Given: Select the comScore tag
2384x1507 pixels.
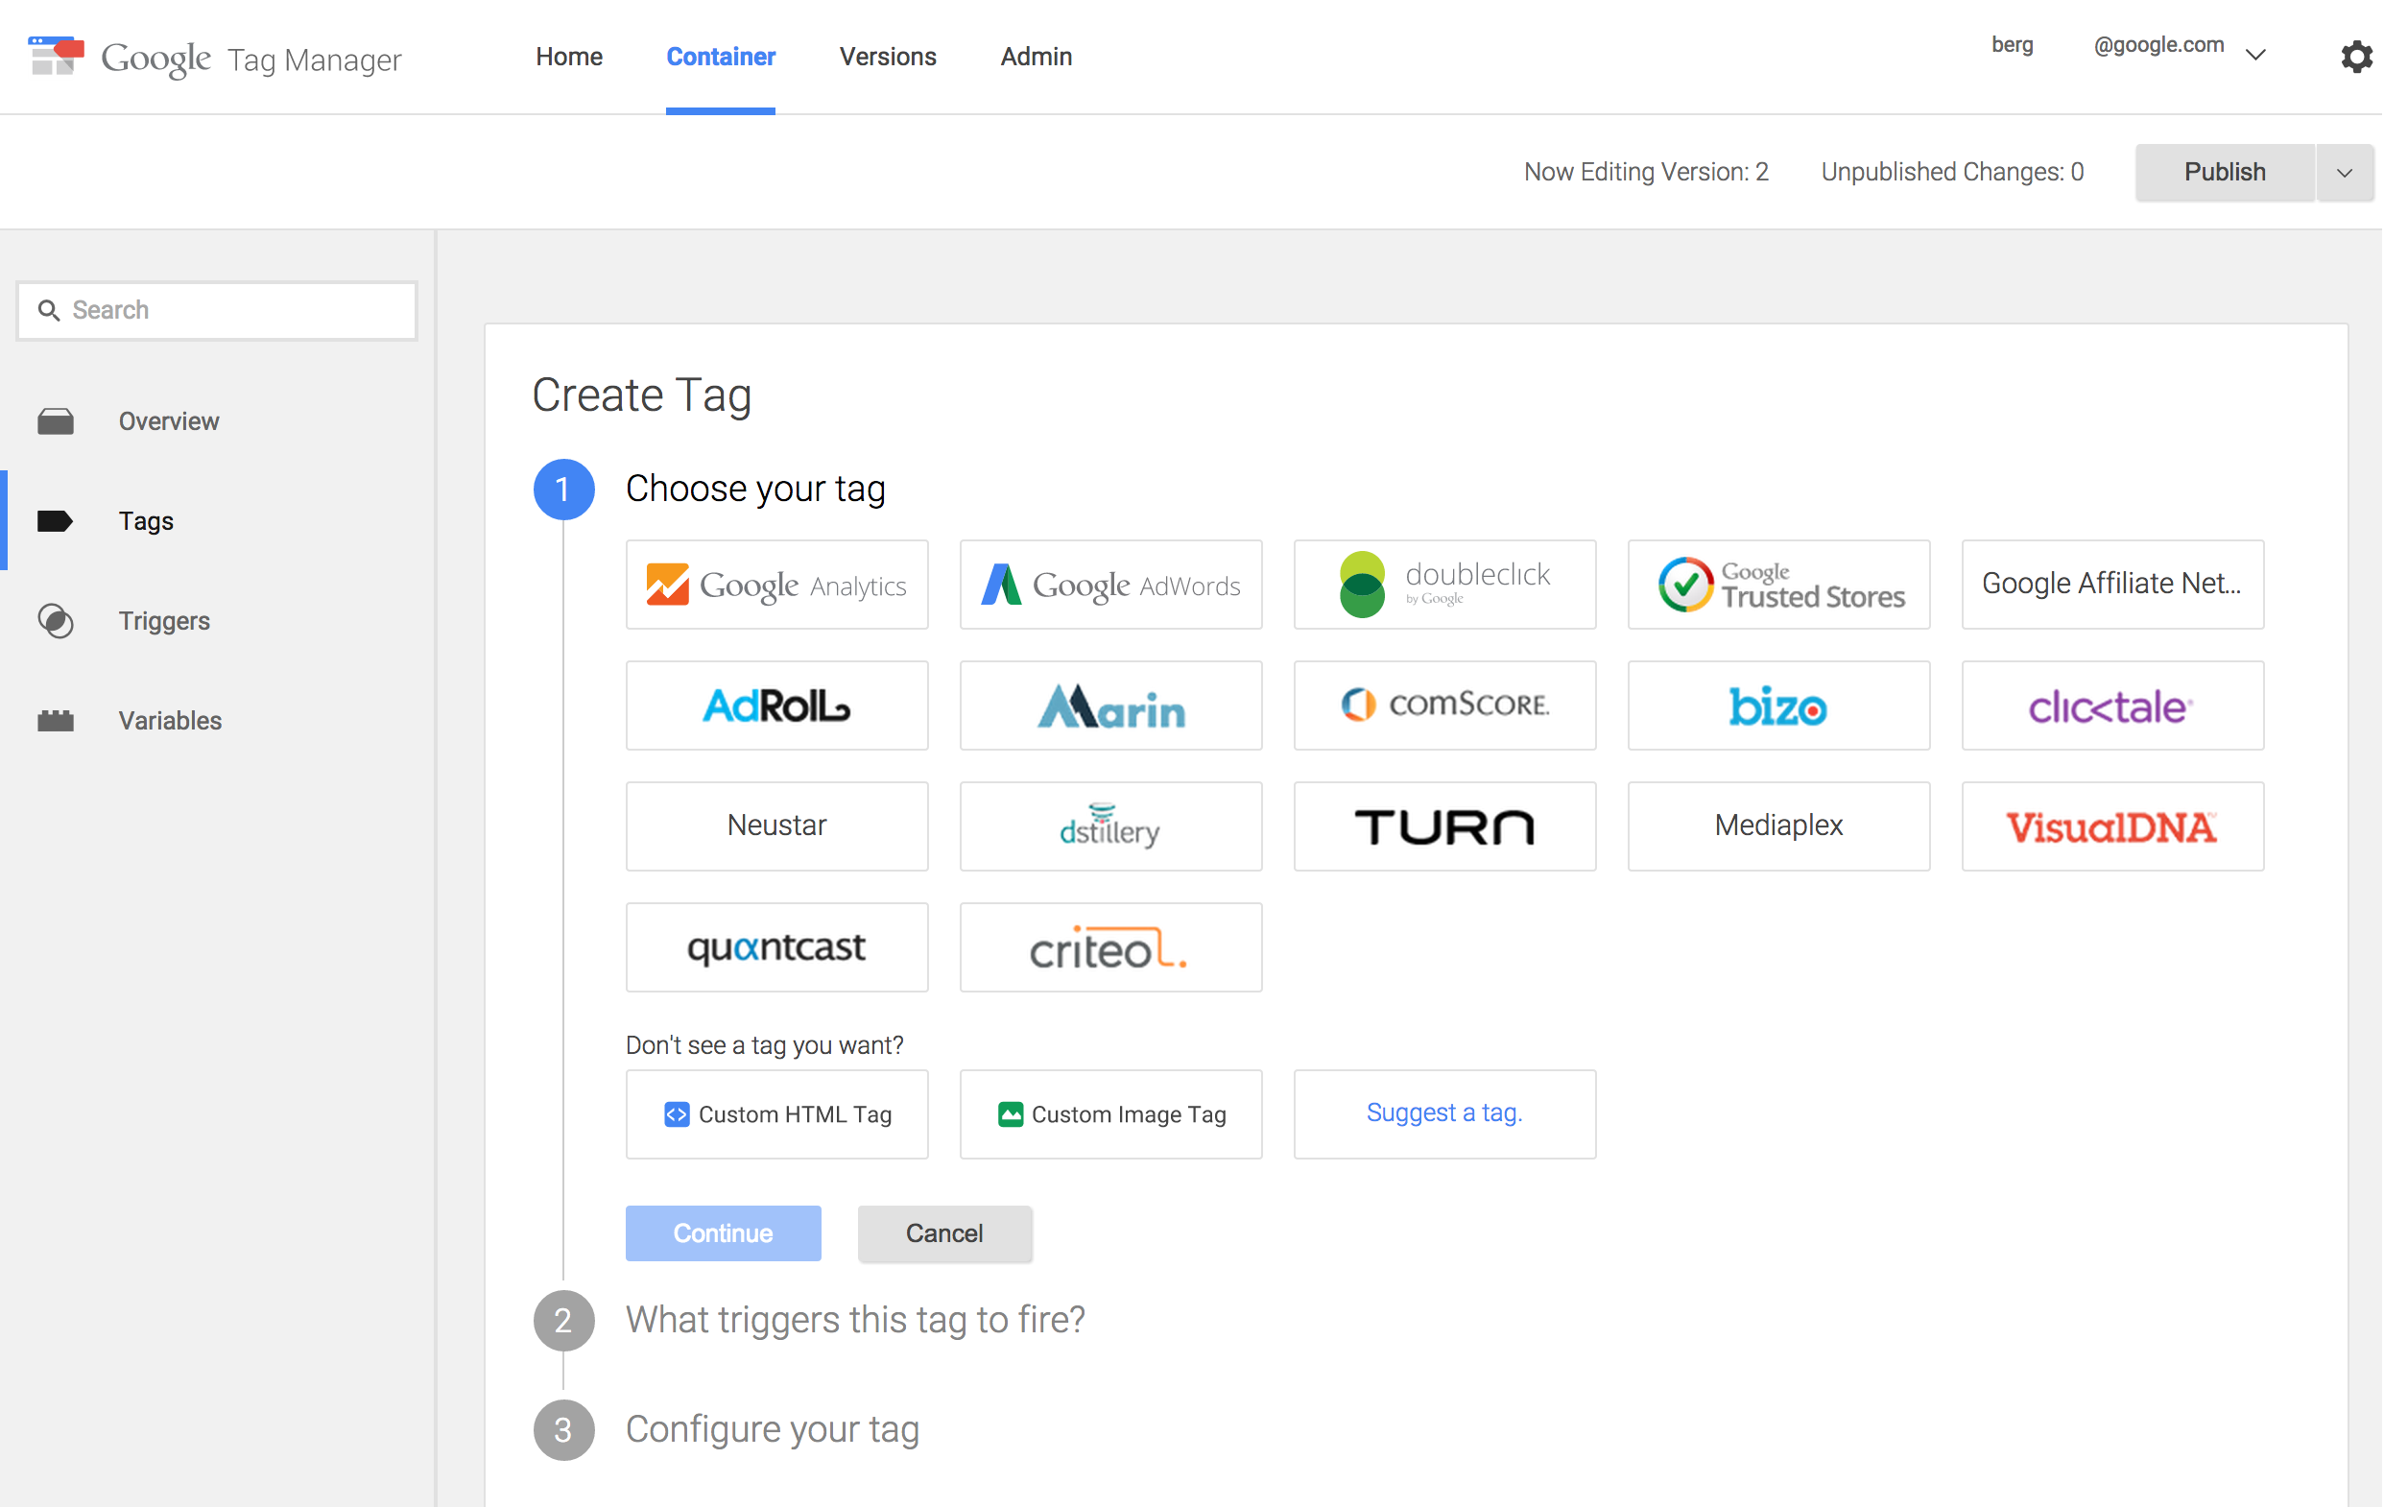Looking at the screenshot, I should (x=1443, y=705).
